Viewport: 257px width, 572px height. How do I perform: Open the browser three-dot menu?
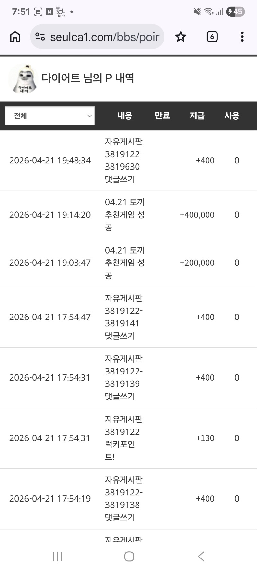[x=242, y=37]
